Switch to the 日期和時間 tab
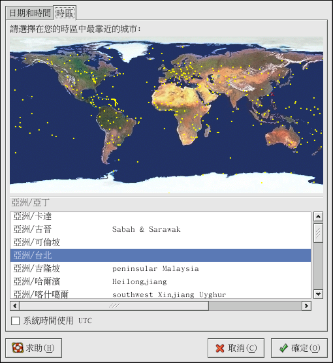 click(x=29, y=13)
